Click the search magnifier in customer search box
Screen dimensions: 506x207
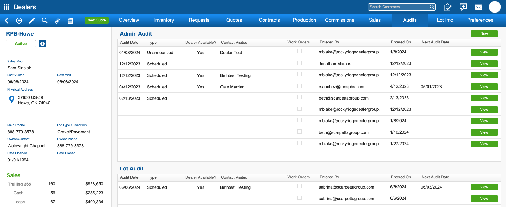tap(432, 7)
